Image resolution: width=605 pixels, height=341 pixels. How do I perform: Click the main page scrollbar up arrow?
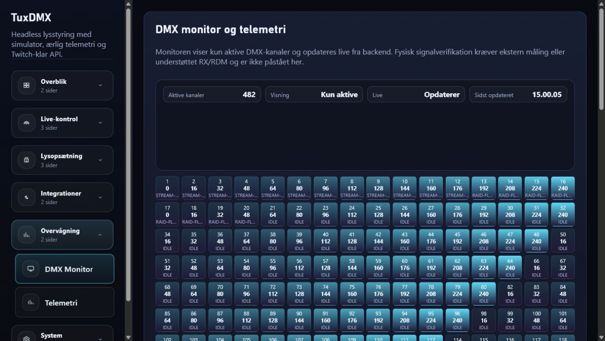coord(601,3)
